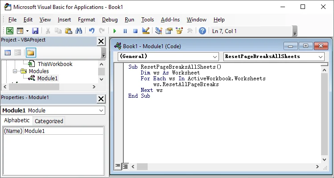The width and height of the screenshot is (334, 178).
Task: Open the Project Explorer toolbar icon
Action: pos(159,31)
